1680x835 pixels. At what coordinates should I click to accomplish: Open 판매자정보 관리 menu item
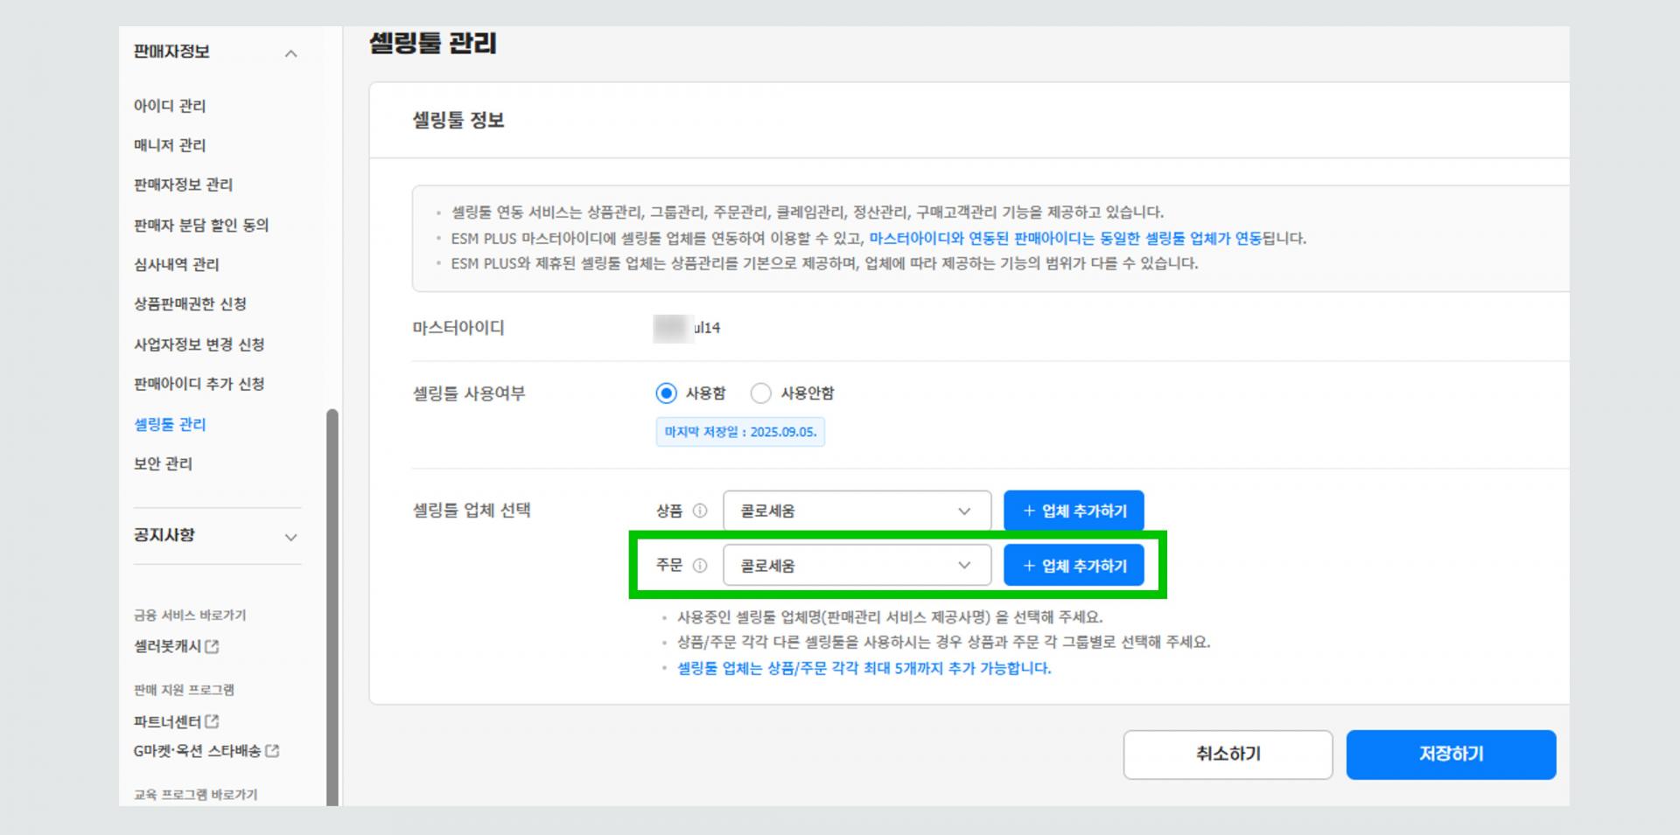[183, 184]
